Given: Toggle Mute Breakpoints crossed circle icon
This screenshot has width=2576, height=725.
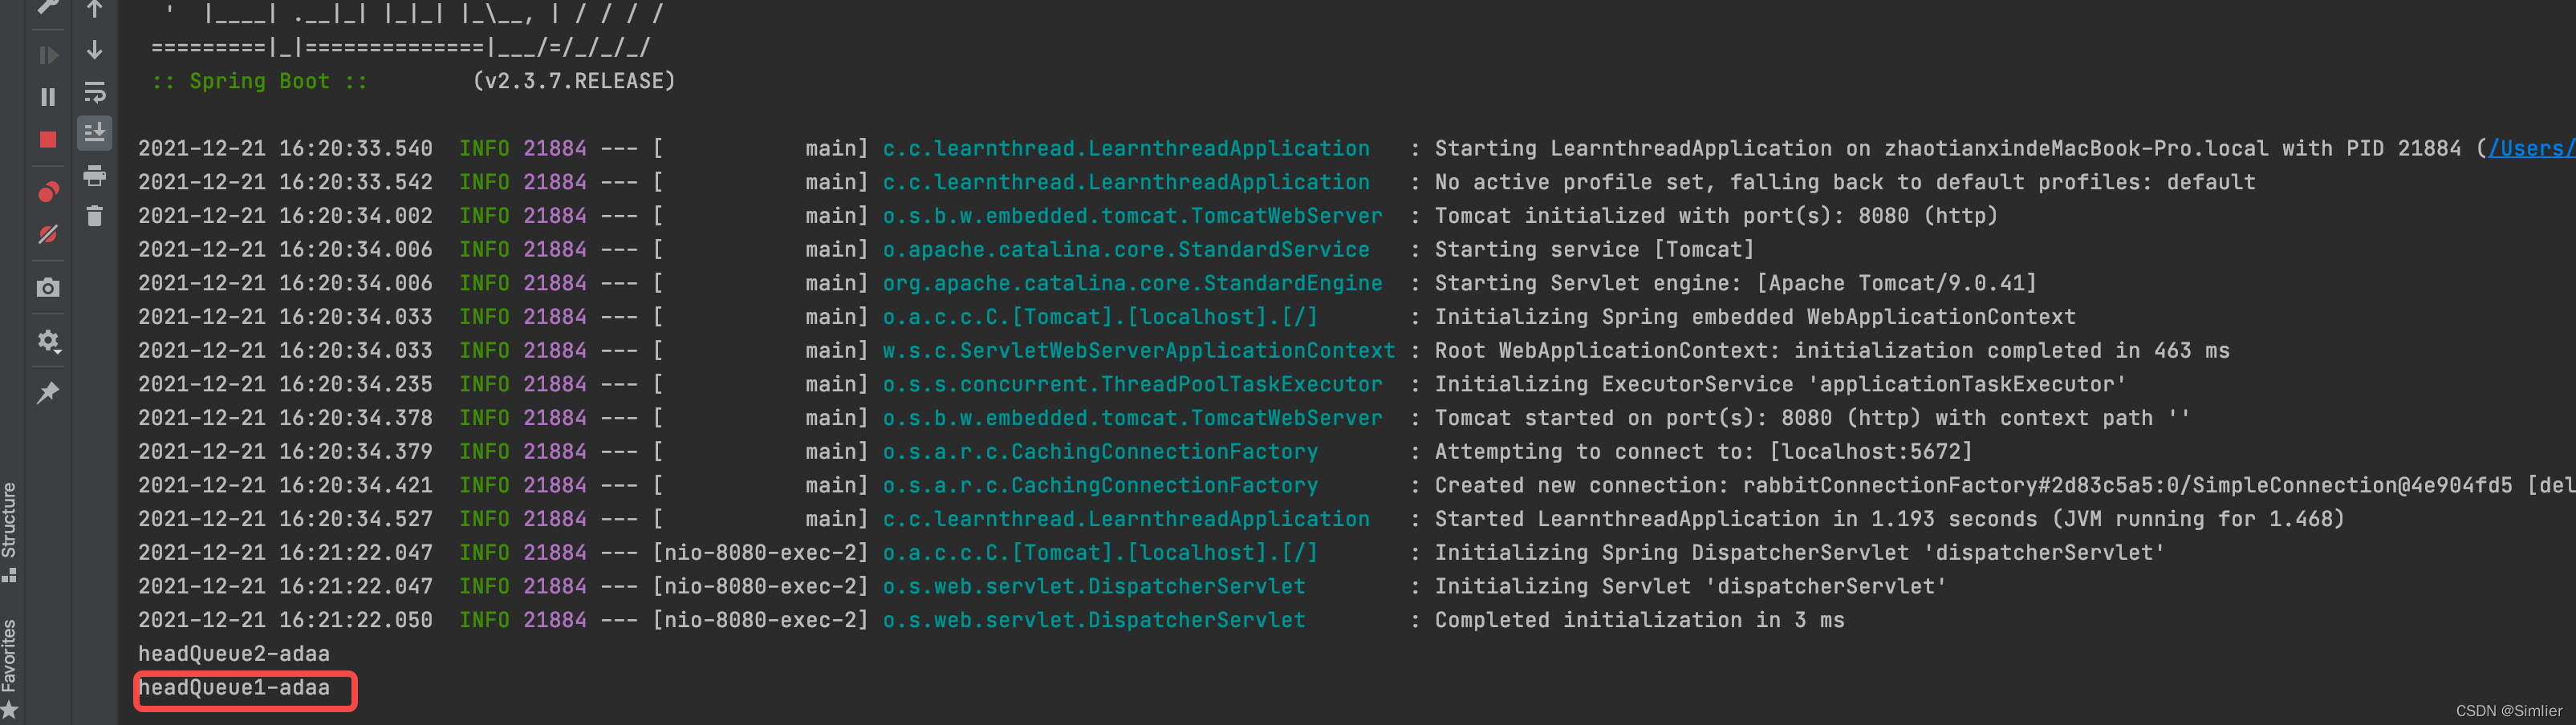Looking at the screenshot, I should [x=47, y=235].
